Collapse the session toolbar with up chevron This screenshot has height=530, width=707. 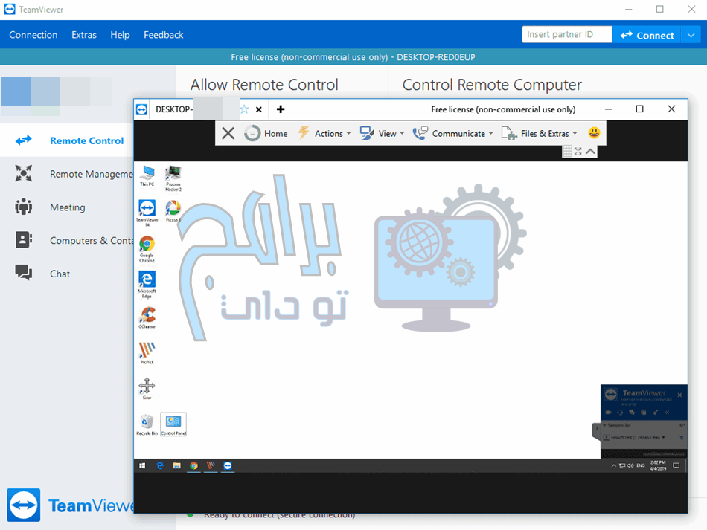click(x=590, y=152)
